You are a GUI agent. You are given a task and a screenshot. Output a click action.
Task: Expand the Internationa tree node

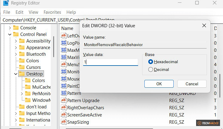(x=16, y=120)
